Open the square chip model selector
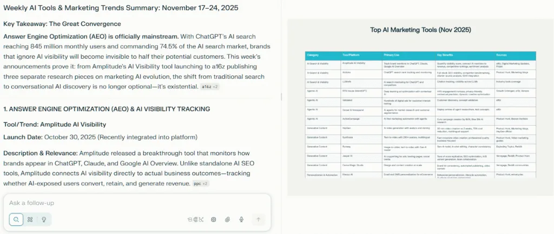The image size is (554, 234). pyautogui.click(x=214, y=219)
